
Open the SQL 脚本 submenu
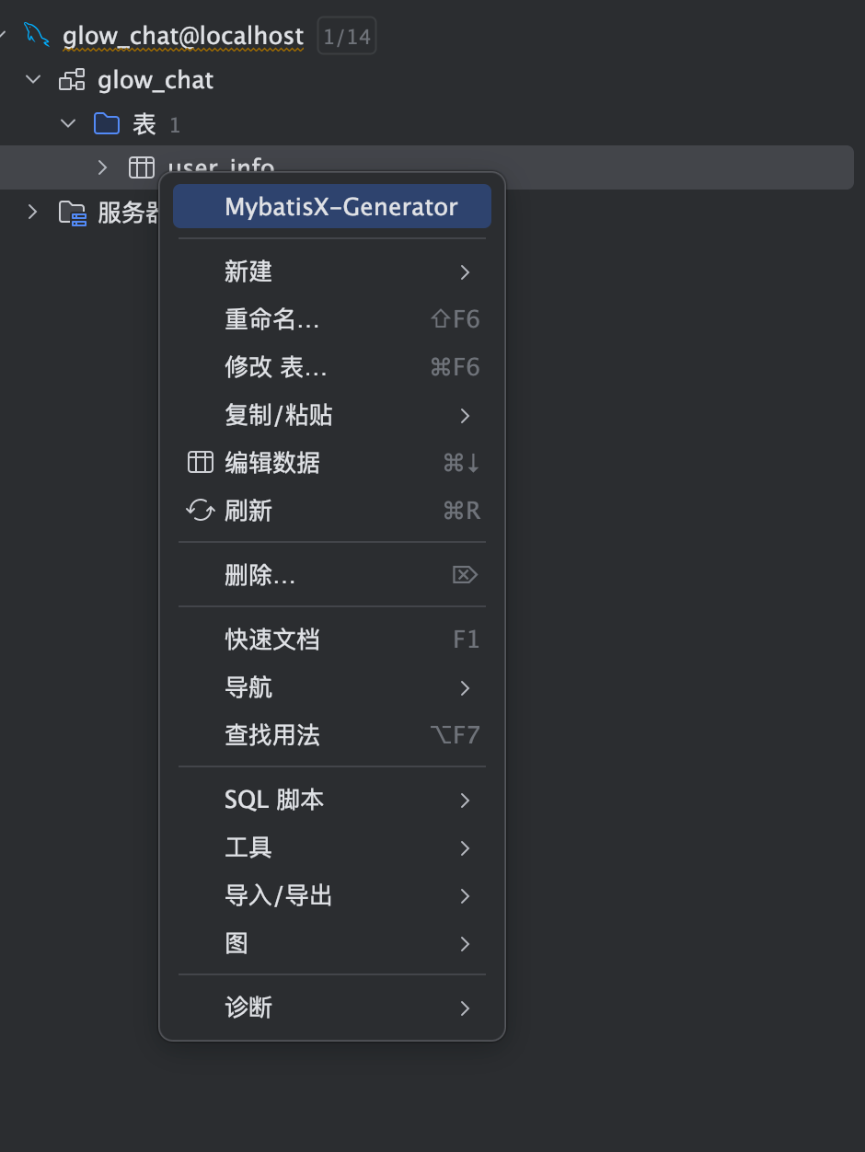pyautogui.click(x=273, y=800)
